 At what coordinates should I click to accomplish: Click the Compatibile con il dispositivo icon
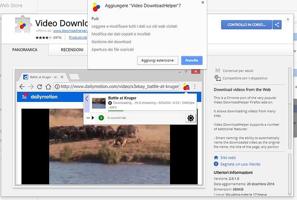point(218,78)
